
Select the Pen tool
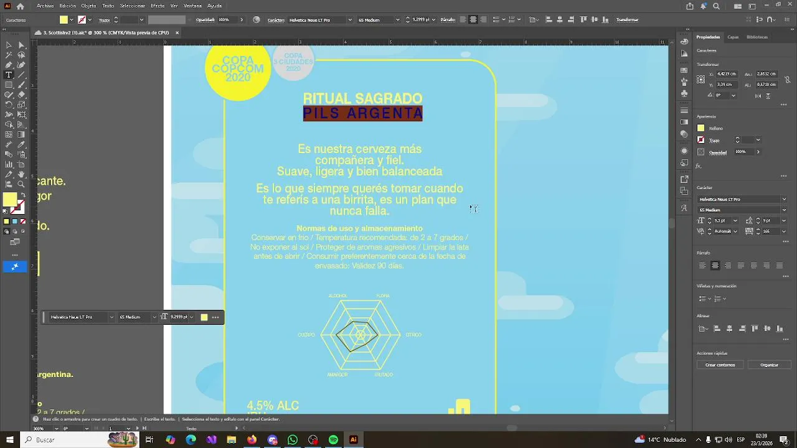pos(9,65)
